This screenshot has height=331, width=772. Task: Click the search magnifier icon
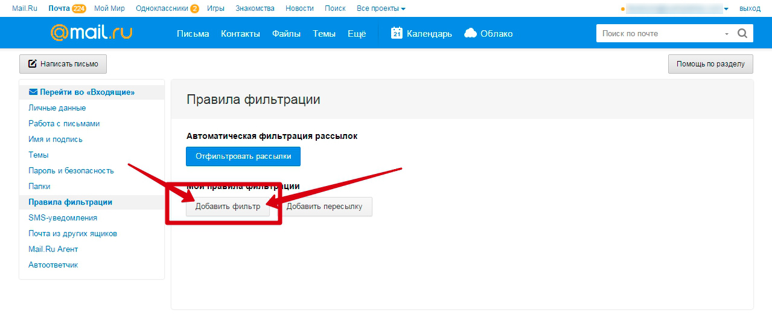point(742,33)
